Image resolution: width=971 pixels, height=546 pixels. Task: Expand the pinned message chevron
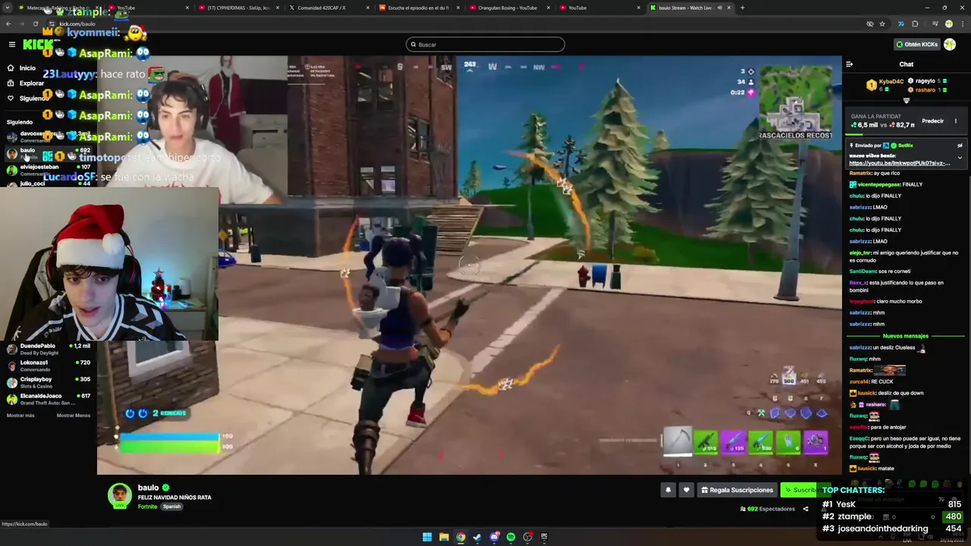point(960,158)
